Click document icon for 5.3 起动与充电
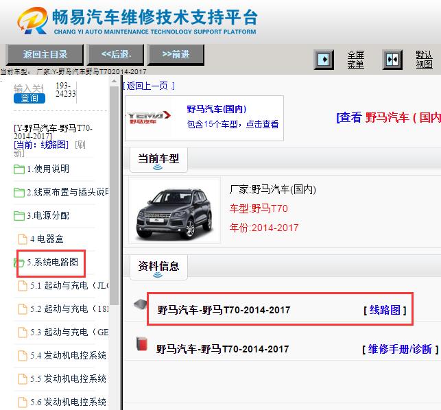Viewport: 441px width, 410px height. click(x=23, y=333)
